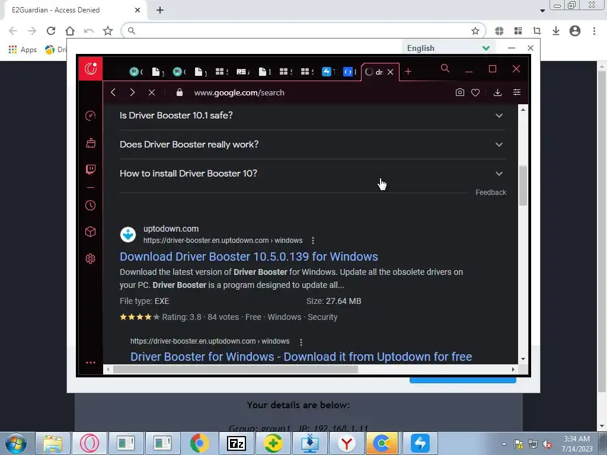The height and width of the screenshot is (455, 607).
Task: Click the Opera page vertical scrollbar thumb
Action: 523,185
